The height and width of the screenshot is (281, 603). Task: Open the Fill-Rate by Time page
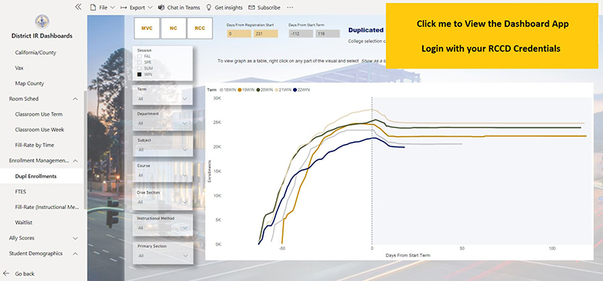coord(35,145)
